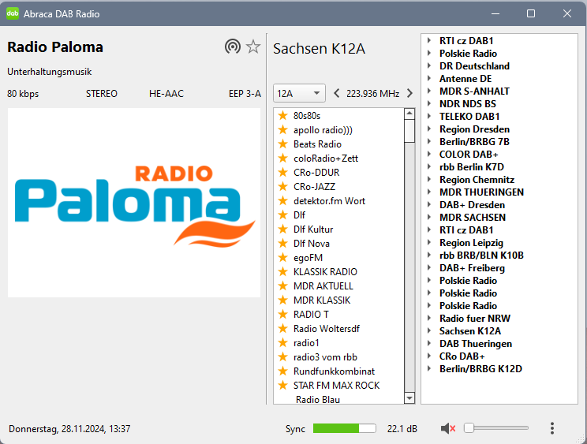The width and height of the screenshot is (587, 444).
Task: Open the three-dot application menu
Action: [552, 428]
